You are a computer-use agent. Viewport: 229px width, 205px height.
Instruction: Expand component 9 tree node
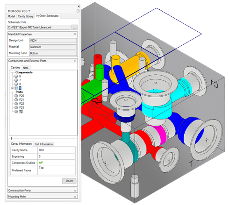click(12, 88)
